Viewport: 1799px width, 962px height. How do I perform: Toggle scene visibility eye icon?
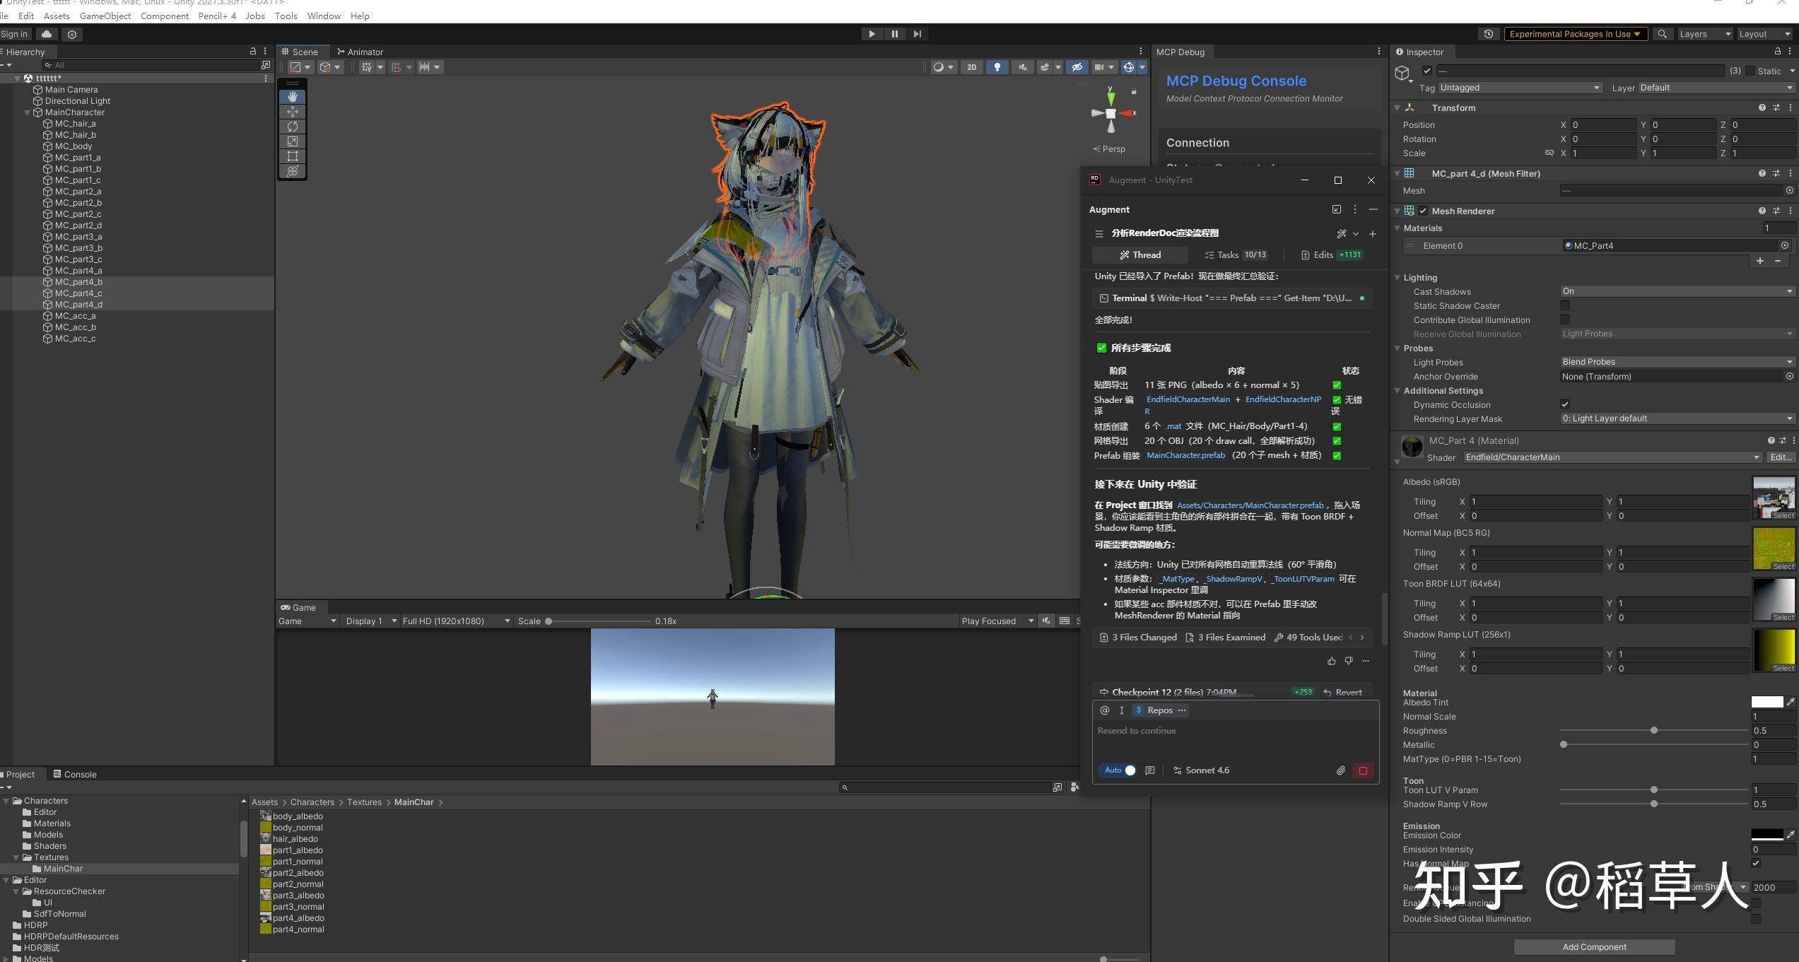click(1077, 67)
